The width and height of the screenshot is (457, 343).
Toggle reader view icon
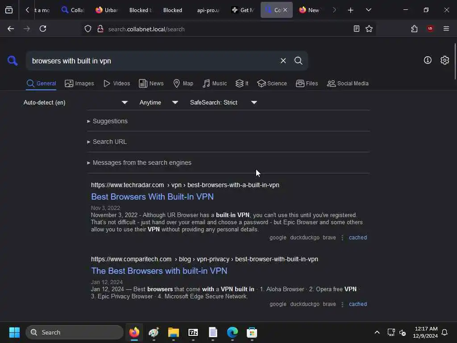click(356, 29)
